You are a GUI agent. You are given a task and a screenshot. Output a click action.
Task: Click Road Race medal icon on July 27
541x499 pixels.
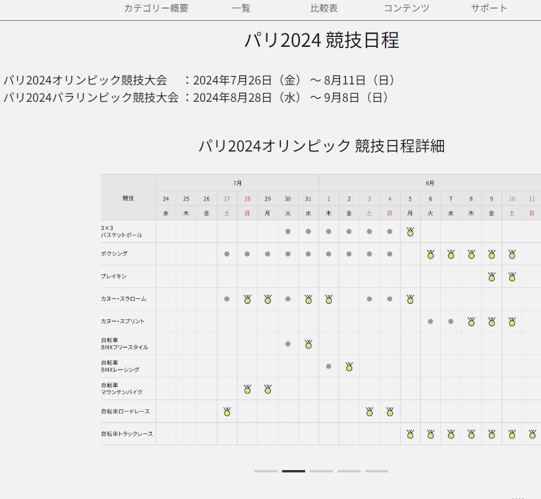pyautogui.click(x=227, y=411)
